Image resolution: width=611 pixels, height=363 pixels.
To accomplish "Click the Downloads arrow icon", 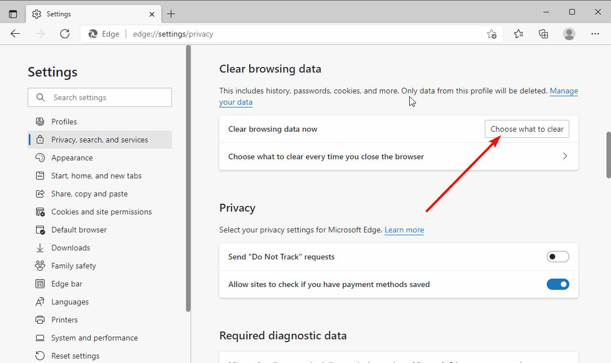I will point(40,248).
